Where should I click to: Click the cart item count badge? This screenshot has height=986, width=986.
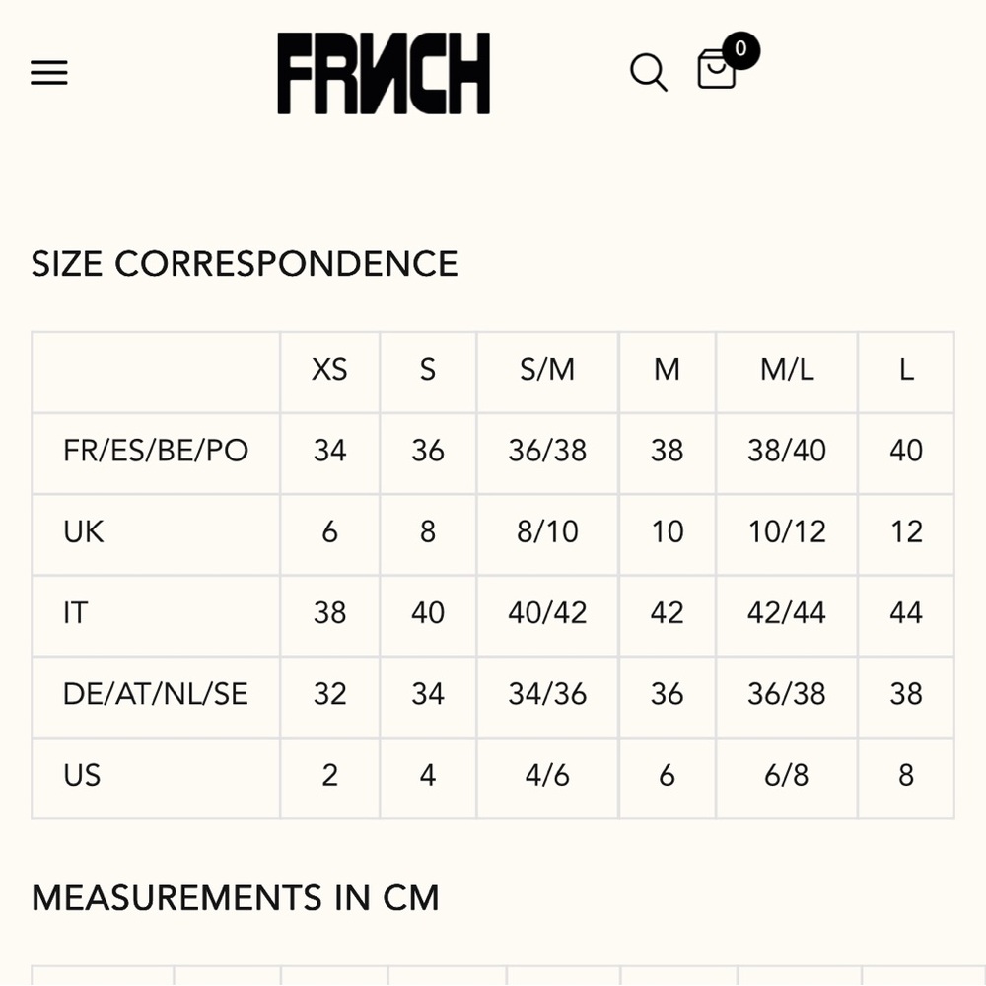point(740,49)
